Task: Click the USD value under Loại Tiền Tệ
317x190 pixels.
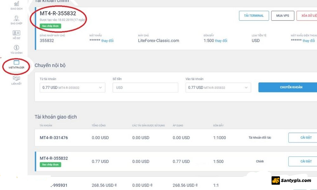Action: click(x=256, y=41)
